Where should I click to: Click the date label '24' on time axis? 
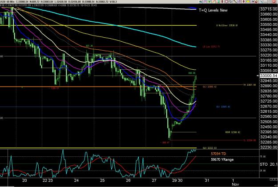pyautogui.click(x=76, y=180)
